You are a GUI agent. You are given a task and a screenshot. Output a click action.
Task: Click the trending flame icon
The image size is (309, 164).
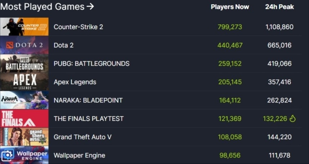(x=292, y=118)
